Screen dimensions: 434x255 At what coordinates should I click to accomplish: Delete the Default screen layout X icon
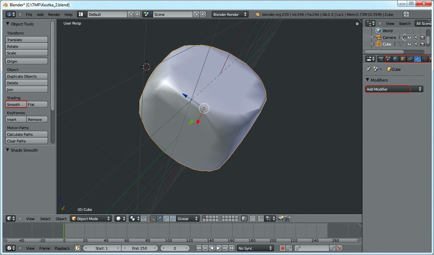tap(137, 15)
